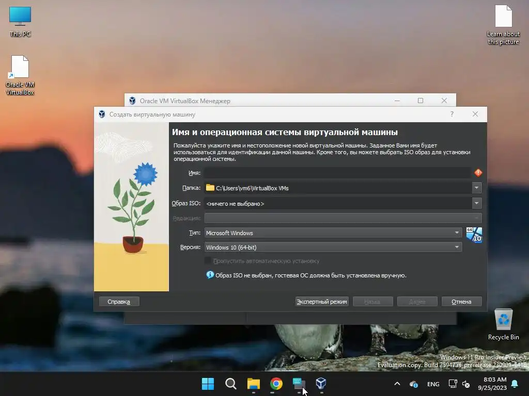The width and height of the screenshot is (529, 396).
Task: Click the VirtualBox logo in dialog title bar
Action: 102,114
